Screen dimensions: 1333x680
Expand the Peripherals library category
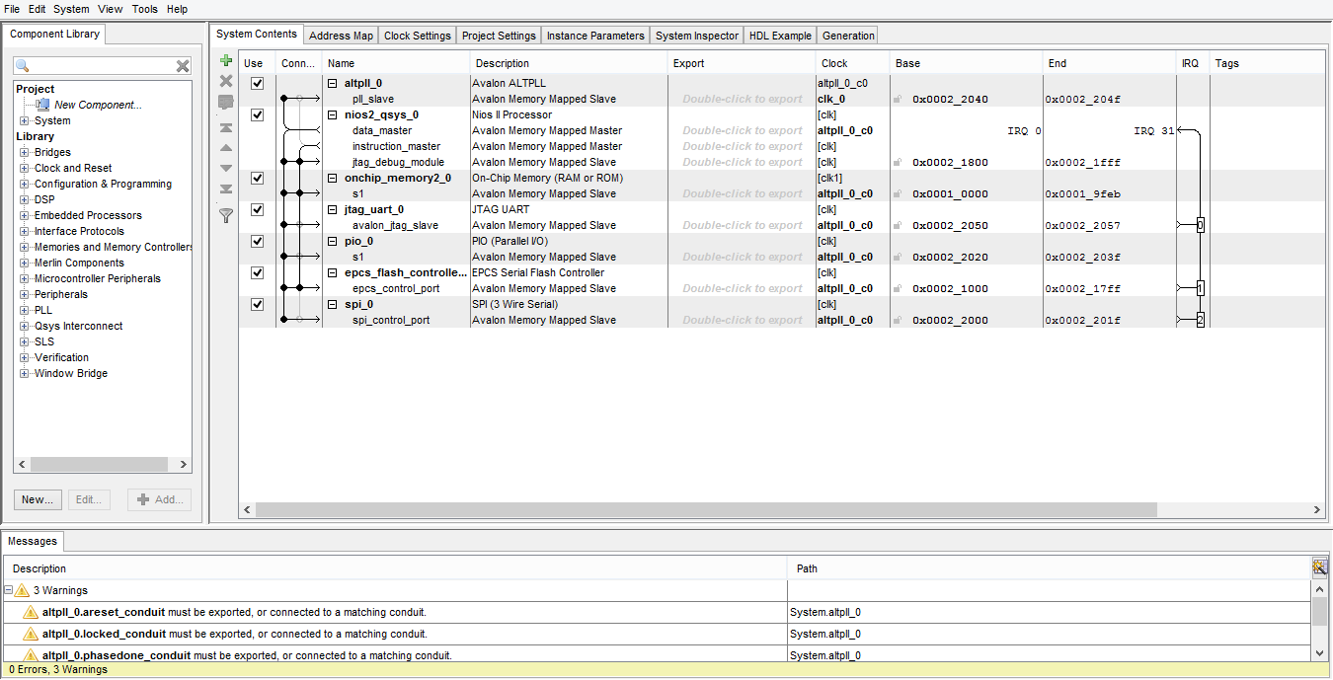25,294
